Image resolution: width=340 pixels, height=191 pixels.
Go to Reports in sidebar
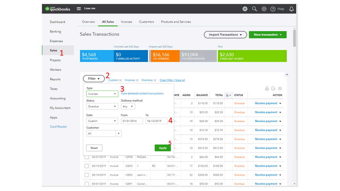(x=55, y=79)
